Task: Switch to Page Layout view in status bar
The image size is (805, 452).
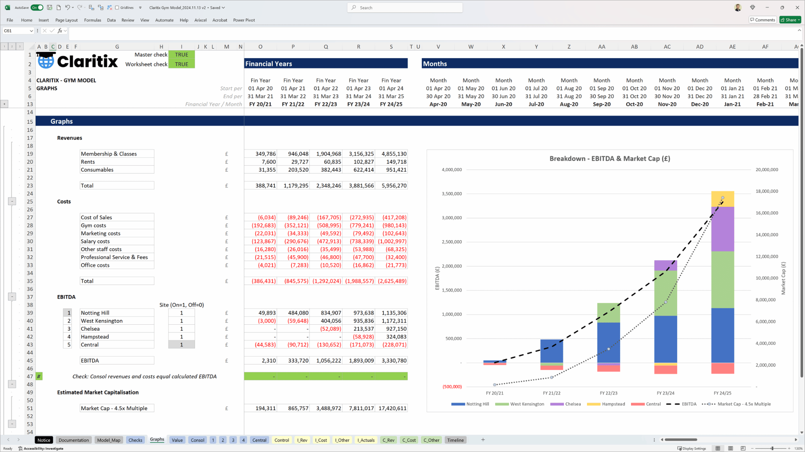Action: (730, 448)
